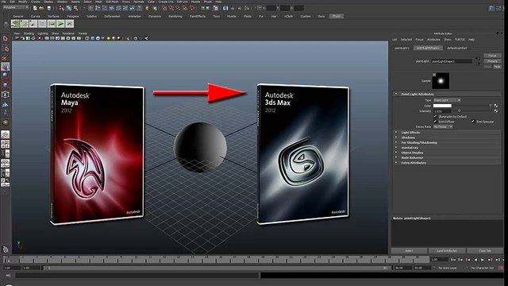This screenshot has height=286, width=508.
Task: Select the Universal Manipulator tool in toolbox
Action: click(x=6, y=95)
